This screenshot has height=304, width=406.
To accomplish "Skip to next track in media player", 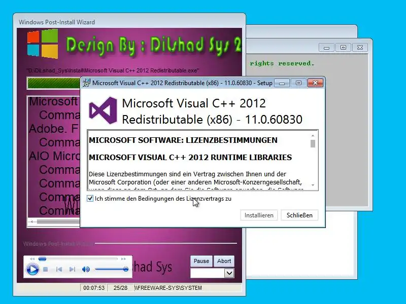I will pos(72,270).
